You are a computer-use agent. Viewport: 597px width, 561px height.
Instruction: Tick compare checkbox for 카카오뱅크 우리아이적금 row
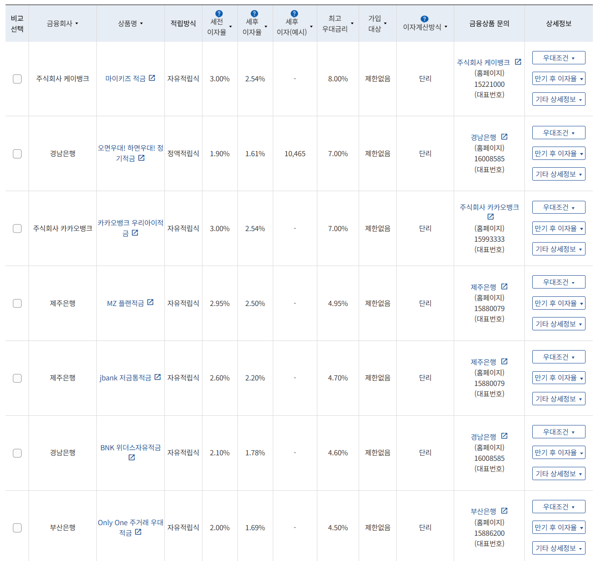[17, 228]
